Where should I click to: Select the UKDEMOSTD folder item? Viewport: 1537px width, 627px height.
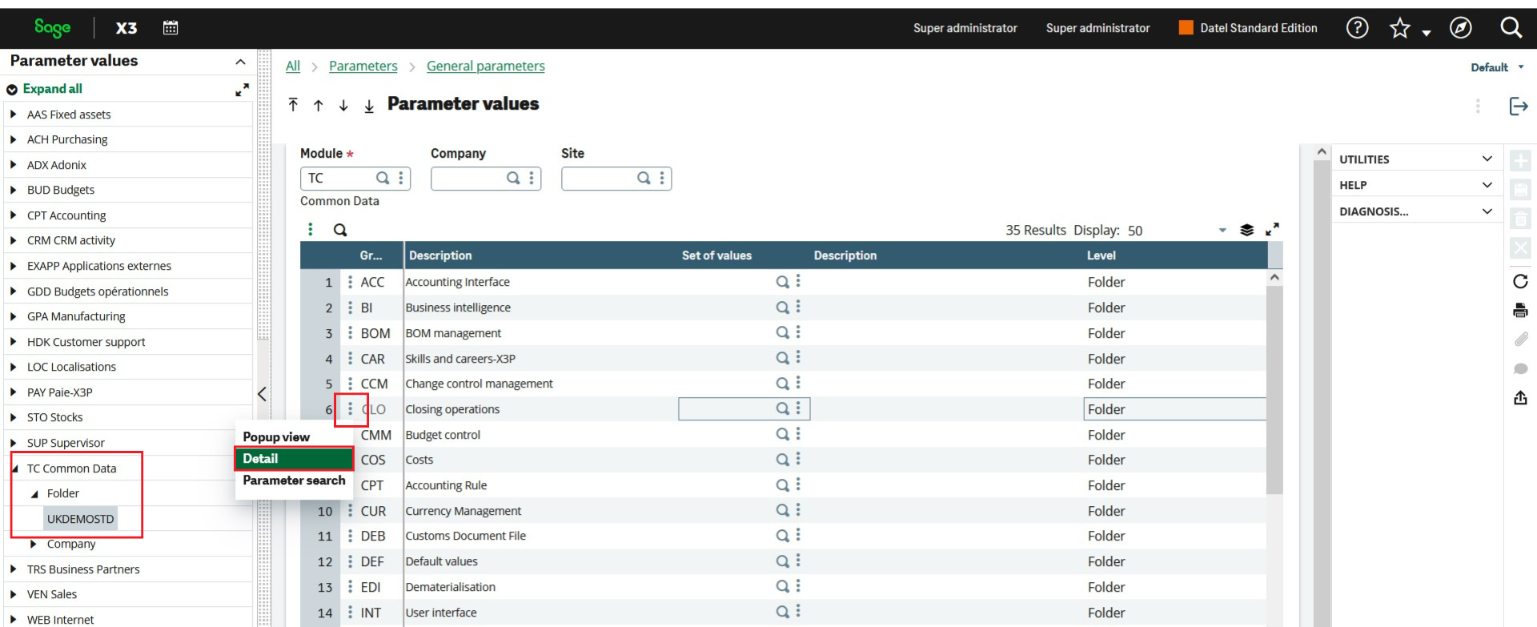click(x=80, y=519)
